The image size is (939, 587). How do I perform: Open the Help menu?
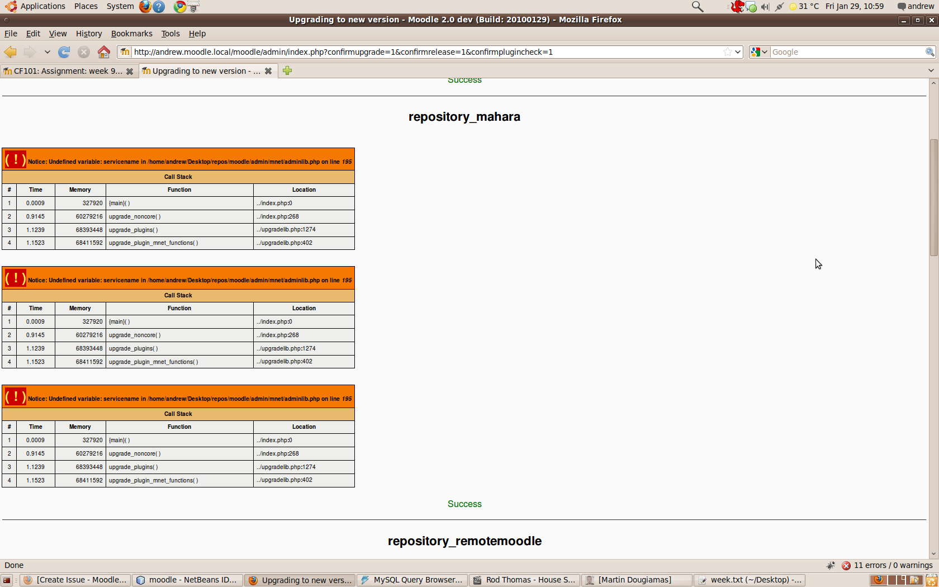[197, 34]
